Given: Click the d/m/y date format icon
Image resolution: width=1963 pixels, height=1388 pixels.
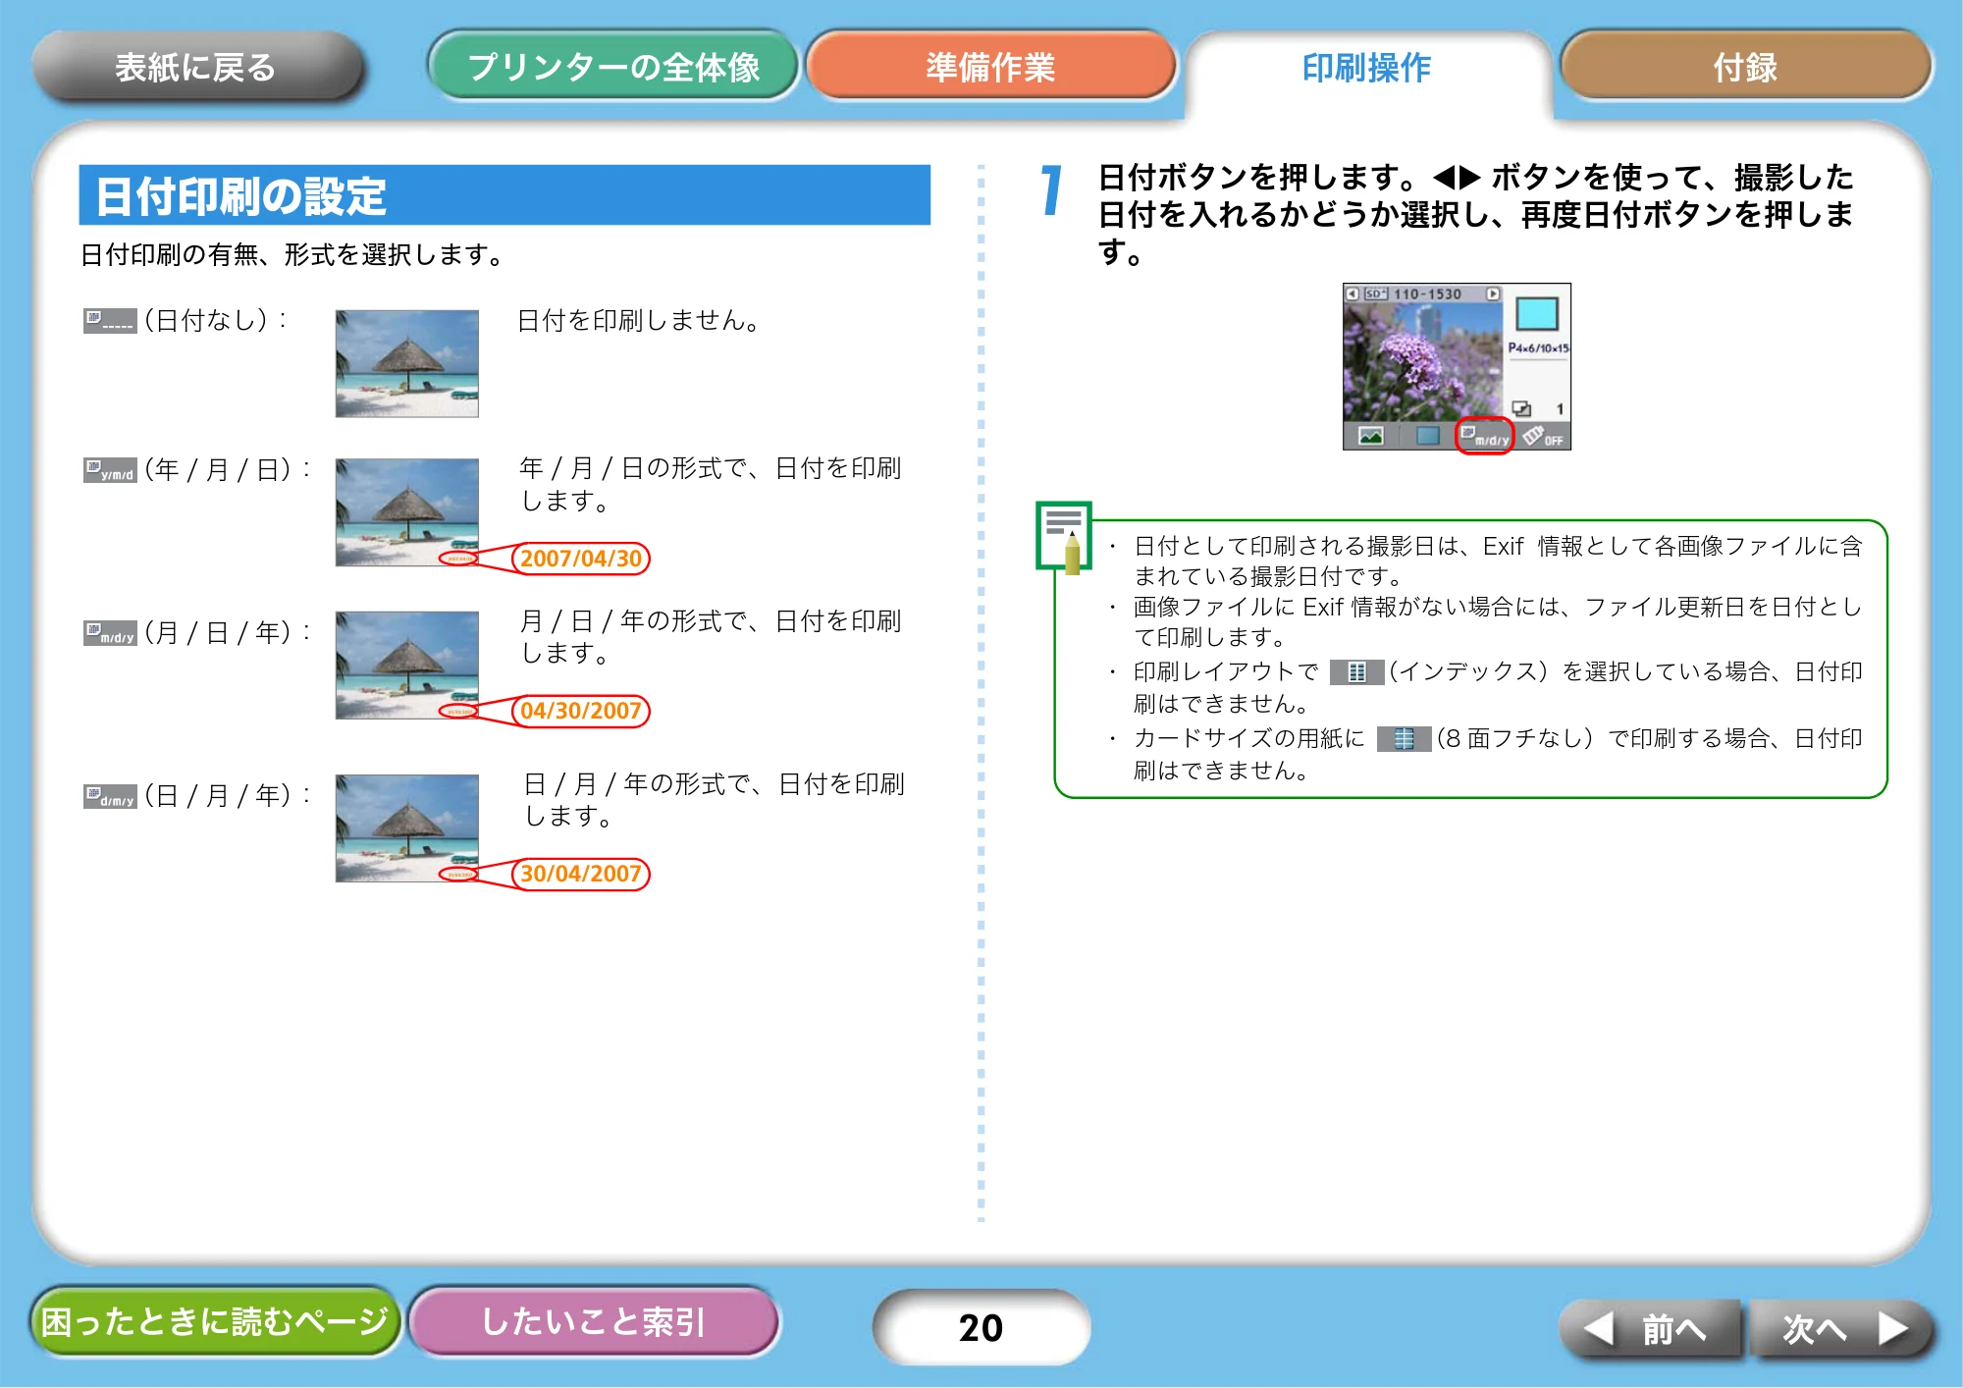Looking at the screenshot, I should click(110, 796).
